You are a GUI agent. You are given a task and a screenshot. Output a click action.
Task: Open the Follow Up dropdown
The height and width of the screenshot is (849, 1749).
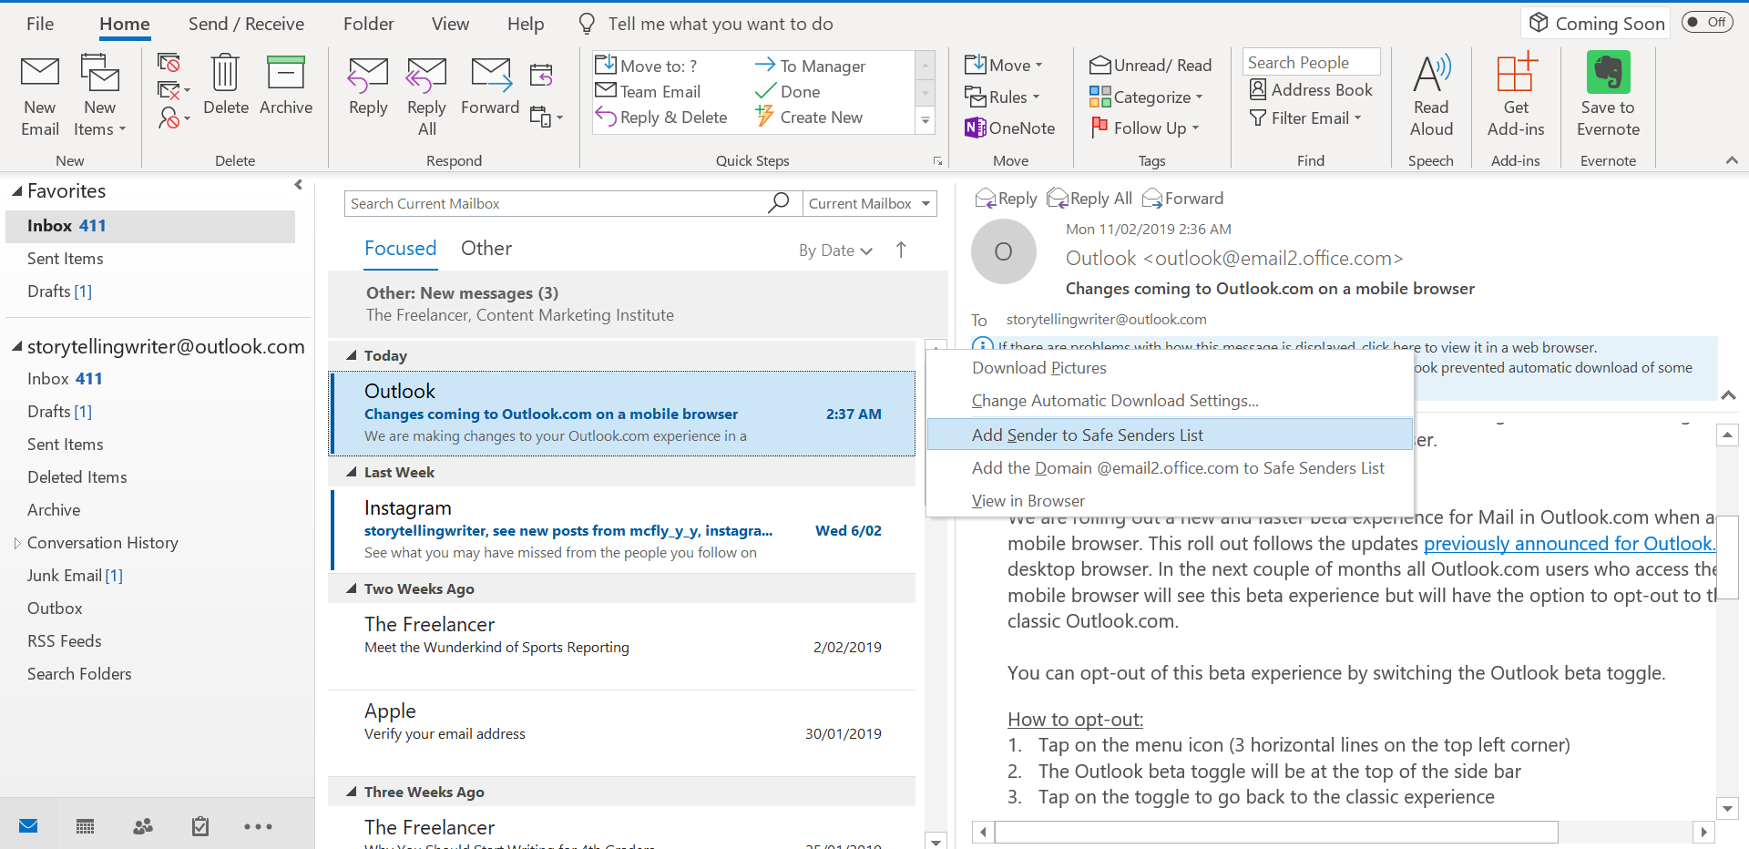[x=1145, y=128]
